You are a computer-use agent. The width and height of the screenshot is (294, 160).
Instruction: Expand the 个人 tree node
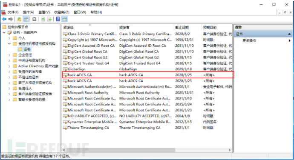(x=9, y=38)
